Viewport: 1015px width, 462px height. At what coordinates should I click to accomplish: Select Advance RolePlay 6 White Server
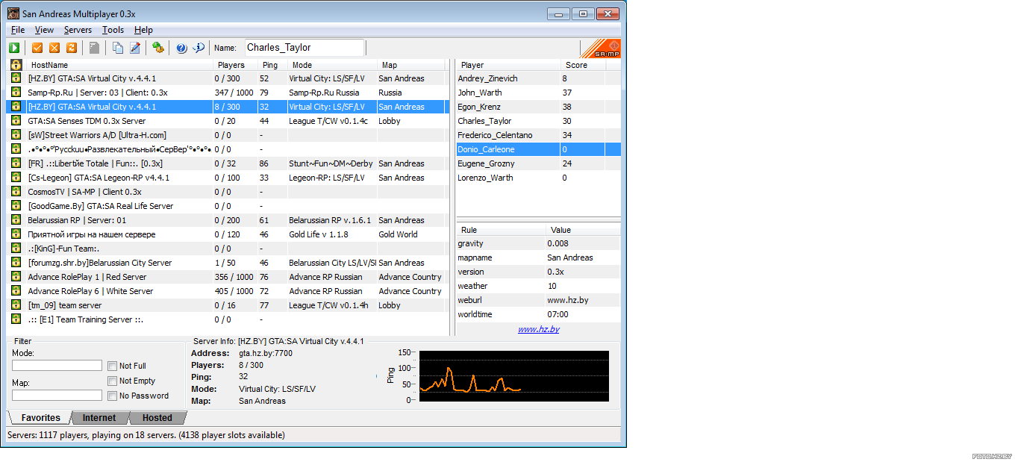tap(226, 291)
